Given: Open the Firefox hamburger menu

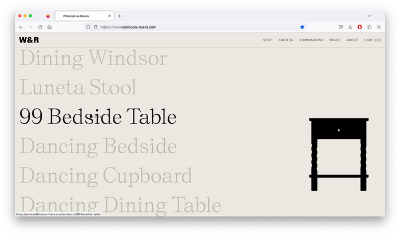Looking at the screenshot, I should (379, 27).
